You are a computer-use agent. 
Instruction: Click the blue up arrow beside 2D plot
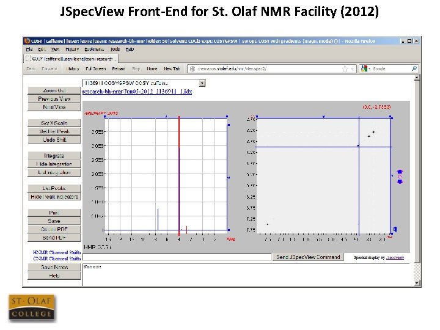[x=400, y=172]
